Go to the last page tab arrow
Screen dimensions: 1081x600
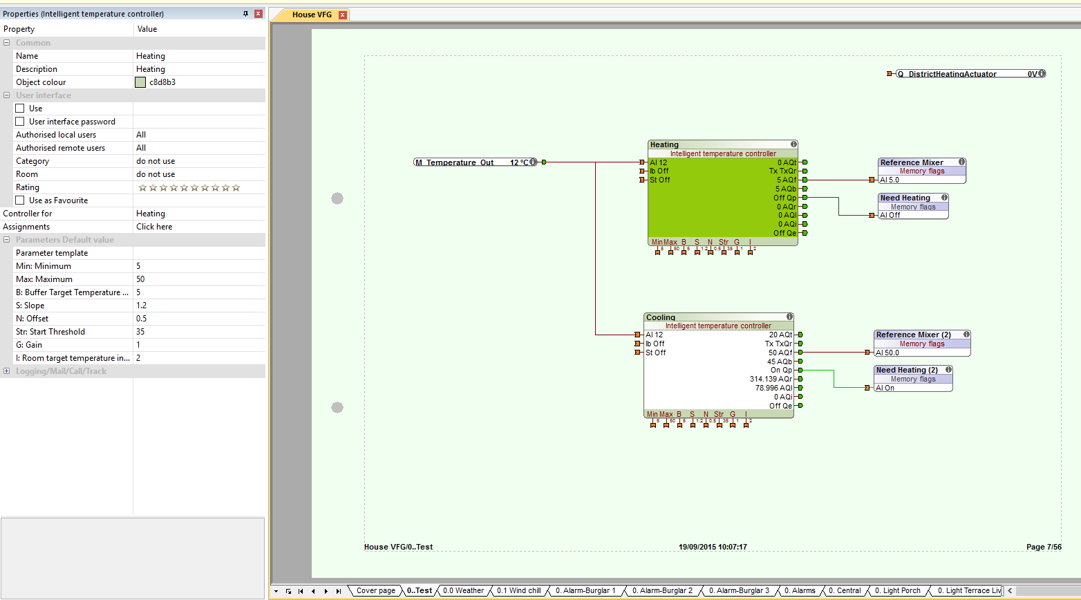[x=338, y=591]
